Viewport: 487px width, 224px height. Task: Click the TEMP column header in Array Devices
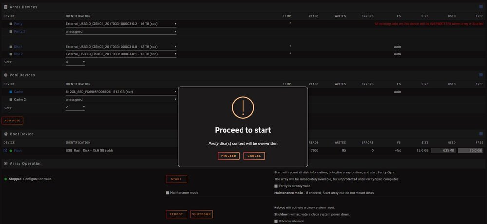(287, 16)
